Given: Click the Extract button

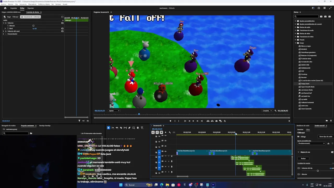Looking at the screenshot, I should tap(212, 121).
